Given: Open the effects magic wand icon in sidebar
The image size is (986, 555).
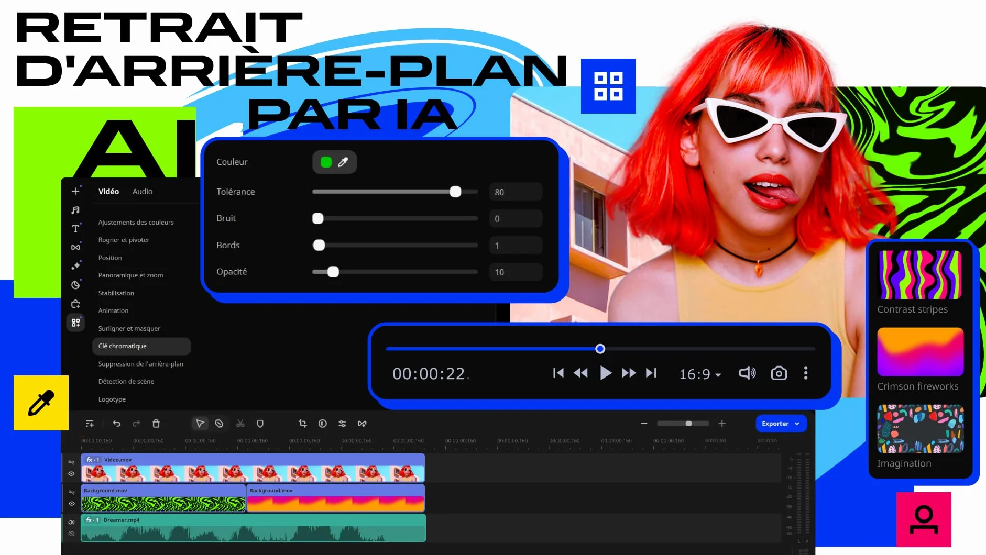Looking at the screenshot, I should point(75,266).
